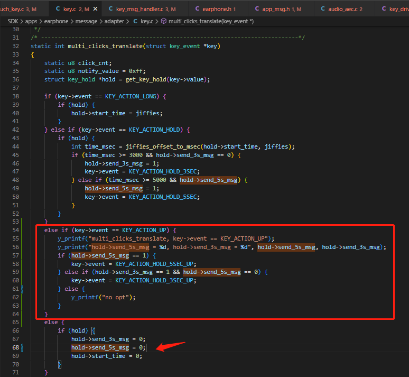Click KEY_ACTION_HOLD on line 42
The image size is (409, 377).
(154, 130)
